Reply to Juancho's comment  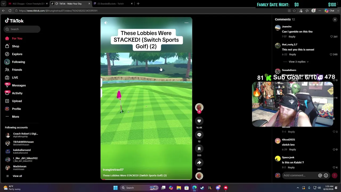point(292,37)
